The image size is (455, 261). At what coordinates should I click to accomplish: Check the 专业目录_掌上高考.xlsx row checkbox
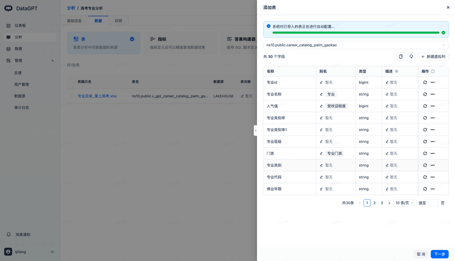pyautogui.click(x=73, y=96)
